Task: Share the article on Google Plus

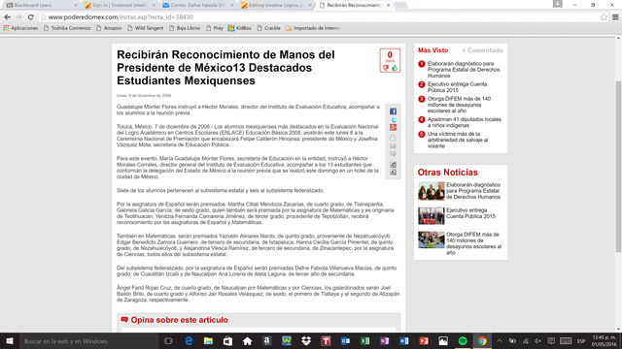Action: pos(393,127)
